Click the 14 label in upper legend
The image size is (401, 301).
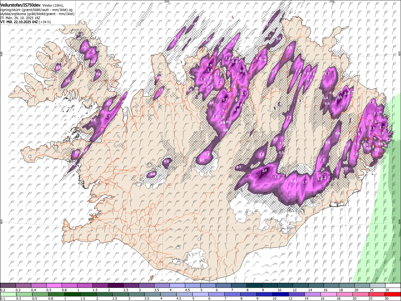click(x=310, y=290)
